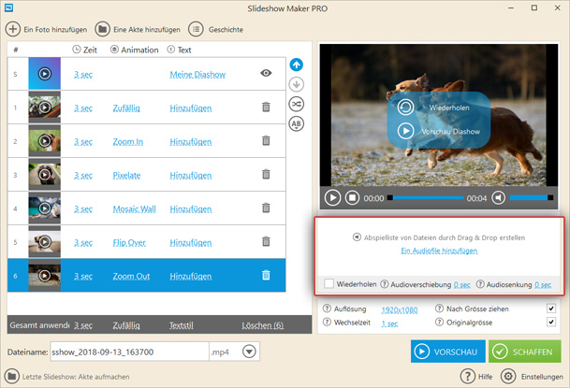Open the Hilfe question mark button

tap(467, 377)
